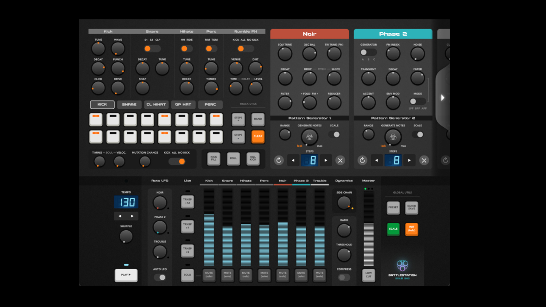Expand next synth panel with right arrow

(442, 98)
